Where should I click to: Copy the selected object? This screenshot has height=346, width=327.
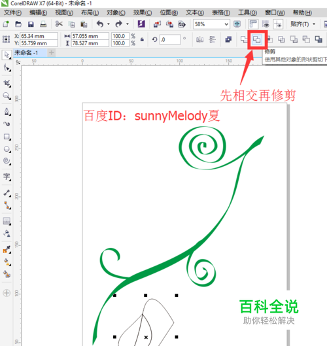point(71,24)
